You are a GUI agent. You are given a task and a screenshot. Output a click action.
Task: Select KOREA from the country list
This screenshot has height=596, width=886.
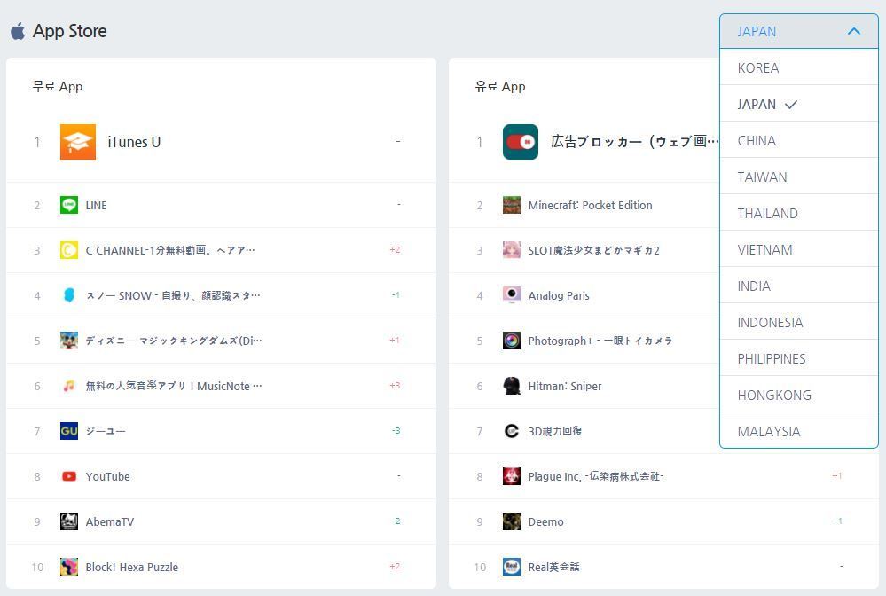coord(758,67)
